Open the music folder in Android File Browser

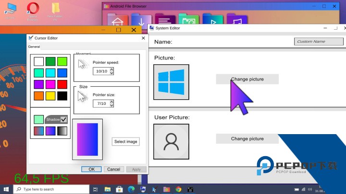point(237,19)
